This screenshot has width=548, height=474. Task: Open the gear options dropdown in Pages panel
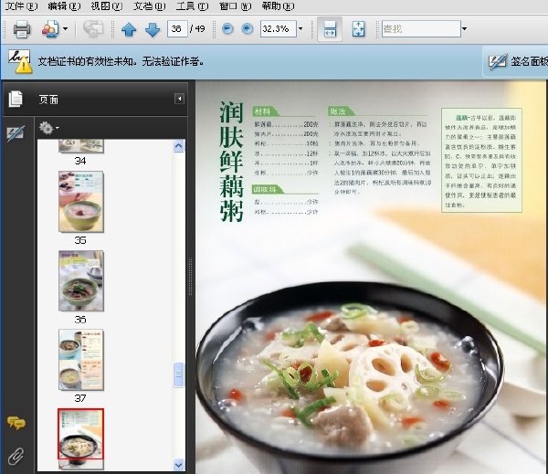[x=49, y=128]
